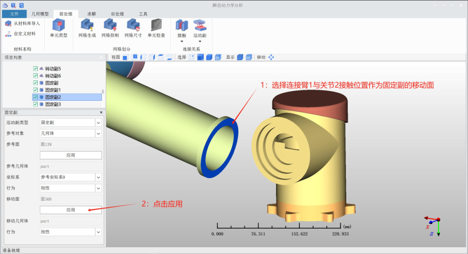Close the 项目列表 panel
Viewport: 468px width, 254px height.
coord(101,58)
